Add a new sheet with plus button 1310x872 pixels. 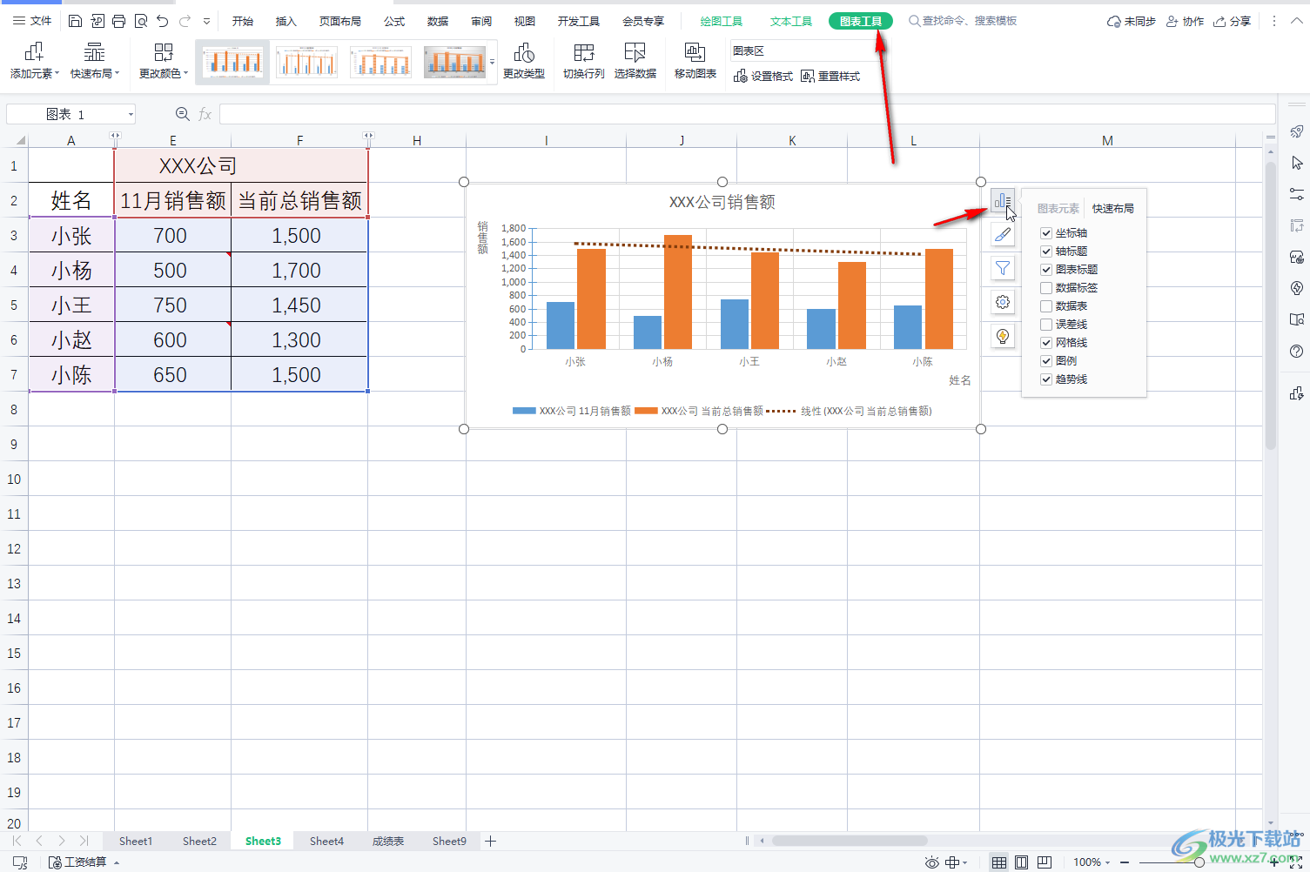490,841
